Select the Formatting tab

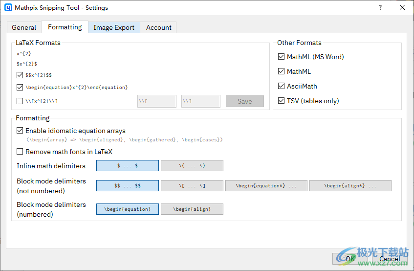[65, 27]
